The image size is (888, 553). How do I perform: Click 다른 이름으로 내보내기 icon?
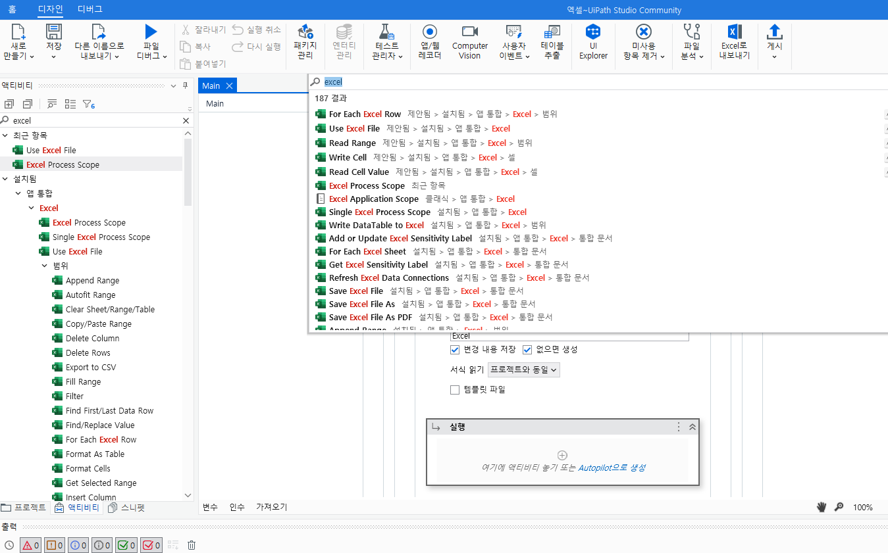point(99,32)
